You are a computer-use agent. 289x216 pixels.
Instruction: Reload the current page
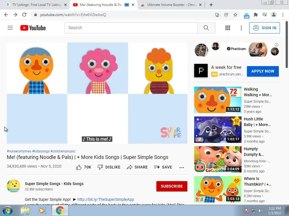pyautogui.click(x=24, y=15)
